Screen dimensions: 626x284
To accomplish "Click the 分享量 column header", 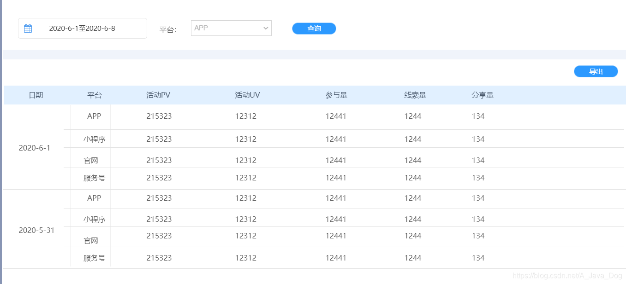I will 483,95.
